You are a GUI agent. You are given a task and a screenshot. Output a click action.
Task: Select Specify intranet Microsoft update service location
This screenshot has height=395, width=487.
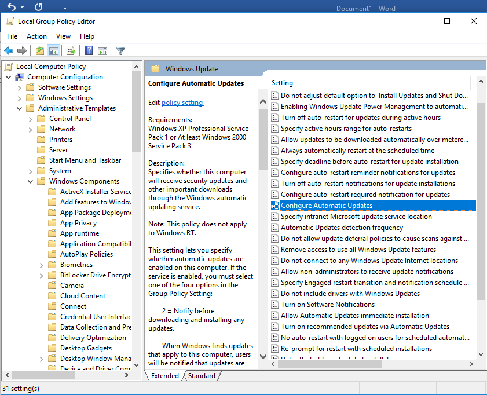pyautogui.click(x=356, y=217)
